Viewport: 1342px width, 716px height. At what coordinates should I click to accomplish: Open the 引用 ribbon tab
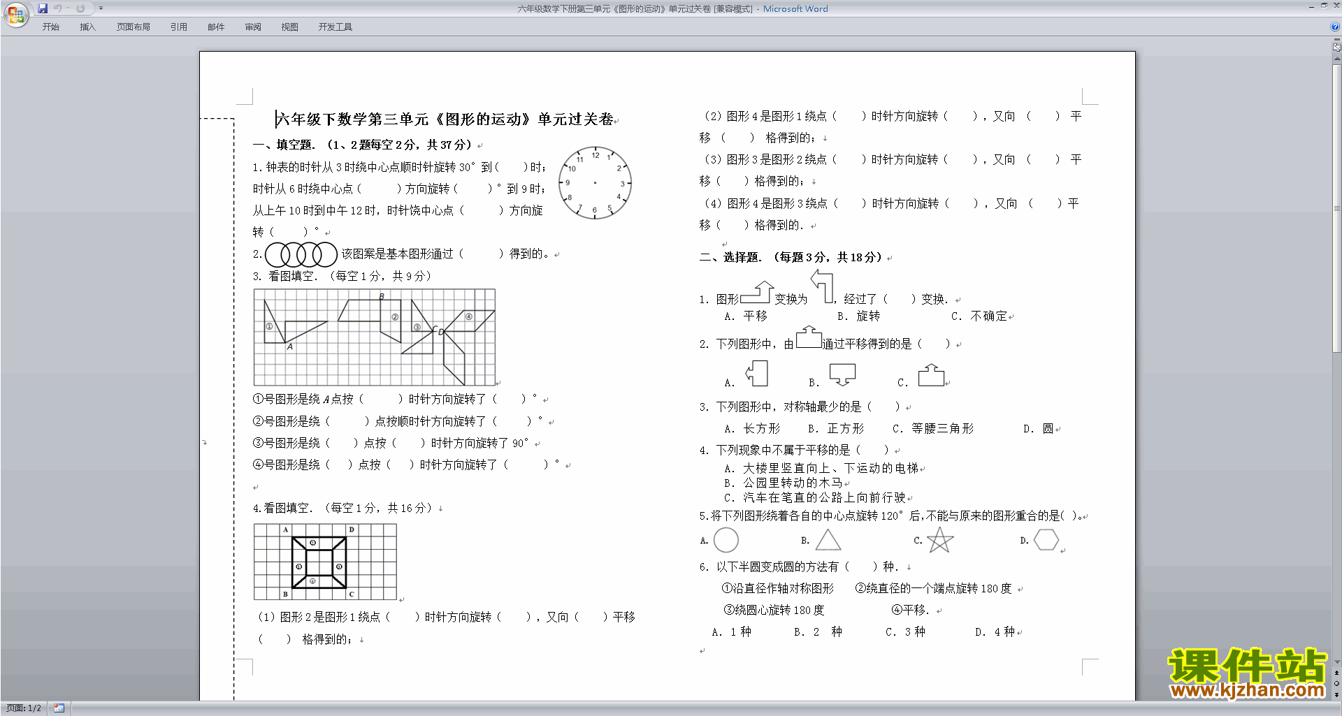tap(178, 27)
